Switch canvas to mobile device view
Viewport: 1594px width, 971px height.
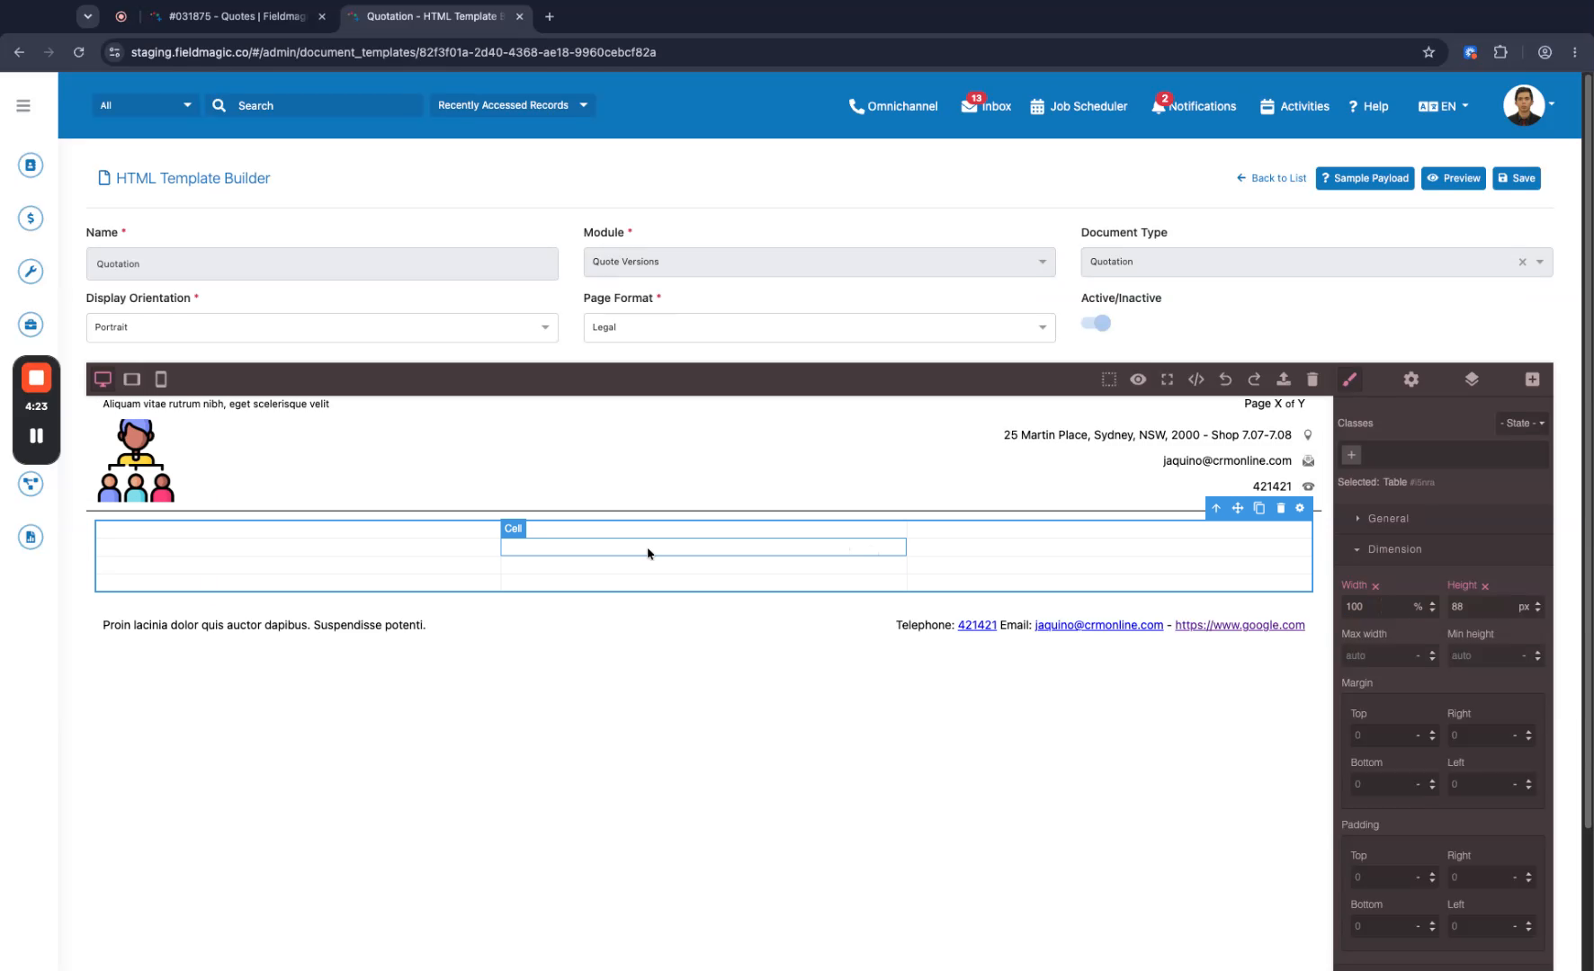click(161, 379)
